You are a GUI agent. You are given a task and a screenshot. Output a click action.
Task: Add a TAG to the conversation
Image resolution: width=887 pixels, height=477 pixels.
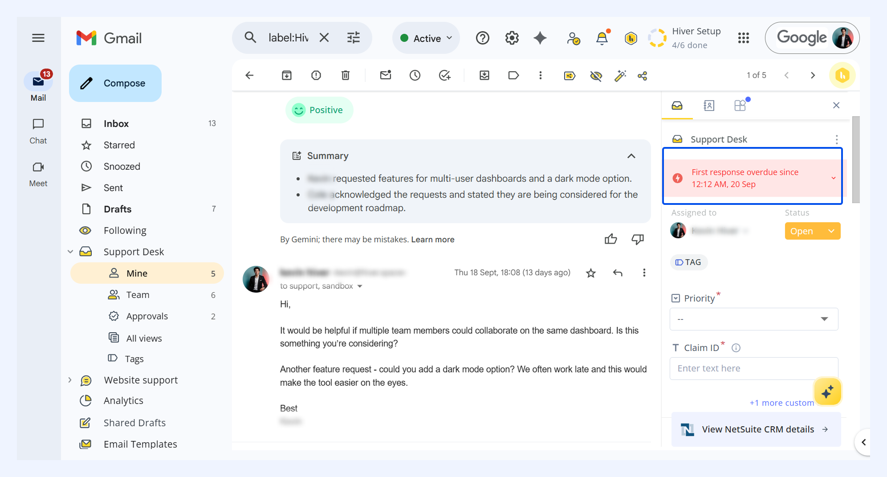[689, 262]
